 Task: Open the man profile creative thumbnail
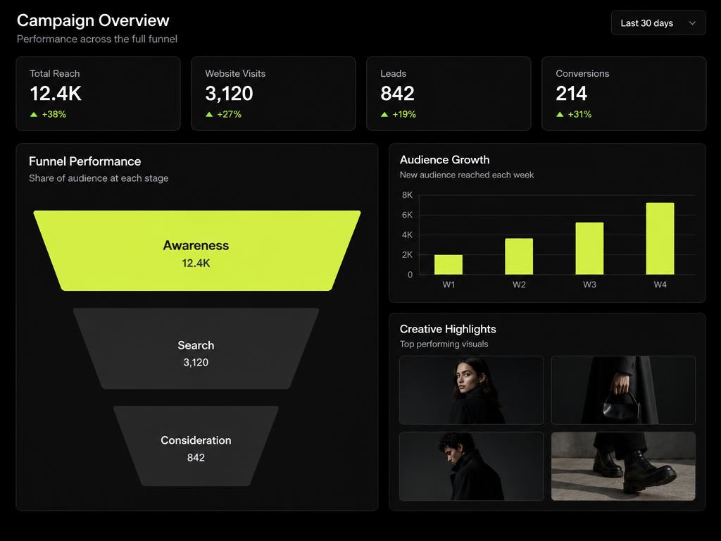coord(471,466)
